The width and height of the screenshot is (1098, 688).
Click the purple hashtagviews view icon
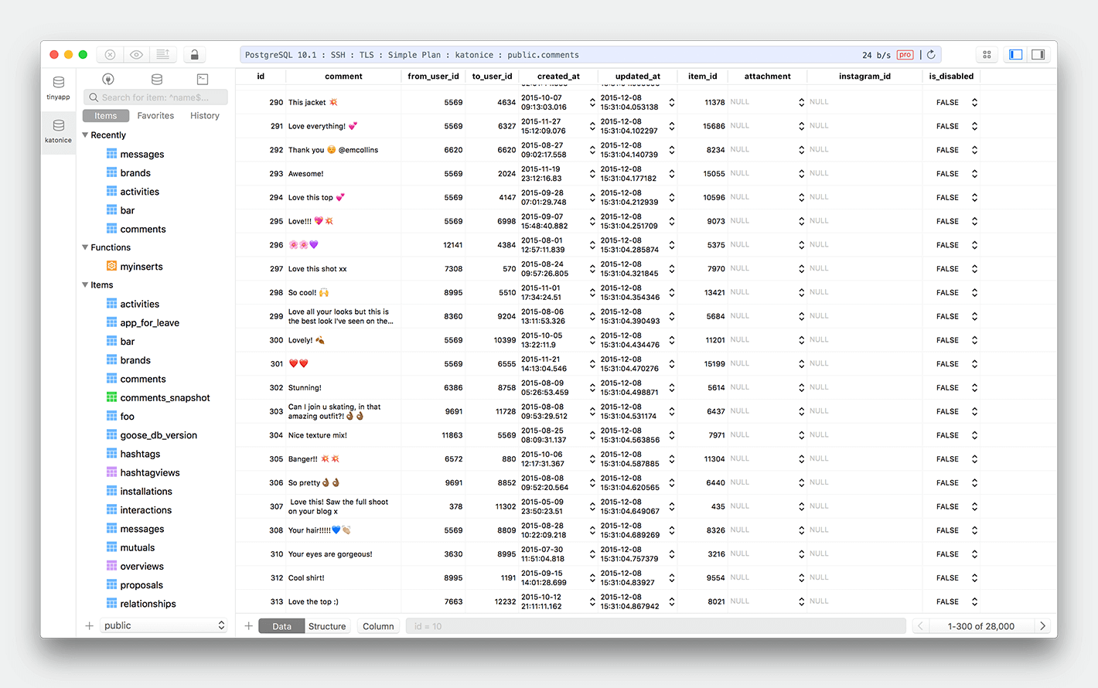tap(112, 472)
